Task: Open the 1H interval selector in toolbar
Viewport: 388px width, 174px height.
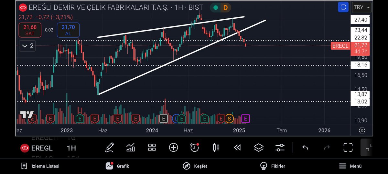Action: pyautogui.click(x=71, y=148)
